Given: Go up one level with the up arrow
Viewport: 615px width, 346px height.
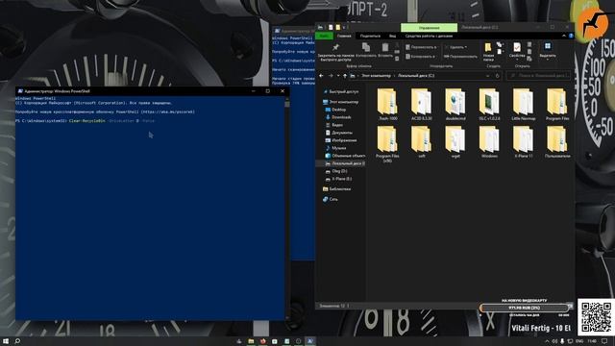Looking at the screenshot, I should tap(345, 76).
